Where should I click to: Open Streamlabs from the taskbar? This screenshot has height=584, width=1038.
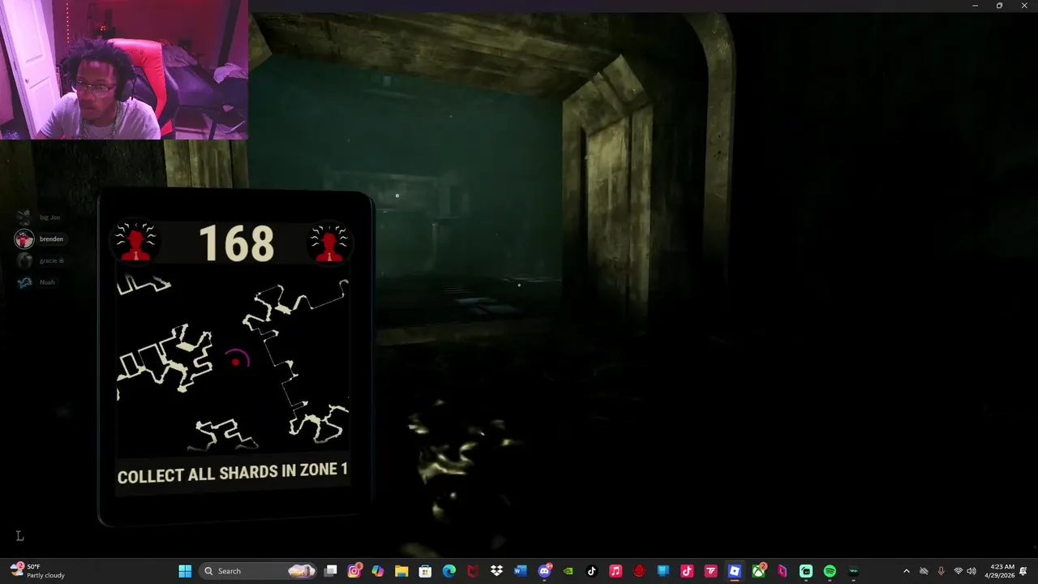click(806, 571)
